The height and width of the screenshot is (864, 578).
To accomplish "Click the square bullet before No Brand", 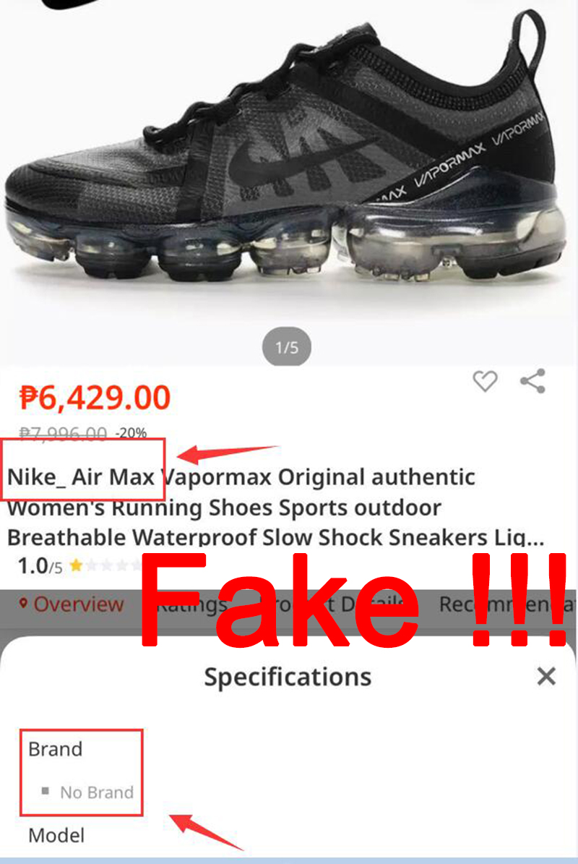I will point(45,791).
